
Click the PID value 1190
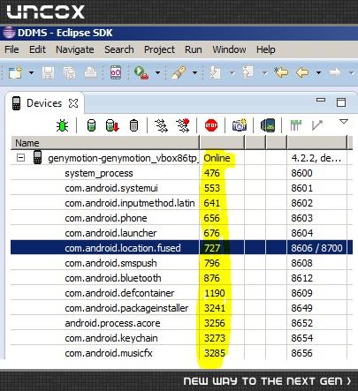215,293
